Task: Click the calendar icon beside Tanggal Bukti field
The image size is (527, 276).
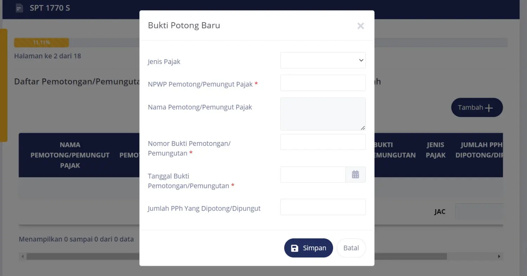Action: pyautogui.click(x=356, y=174)
